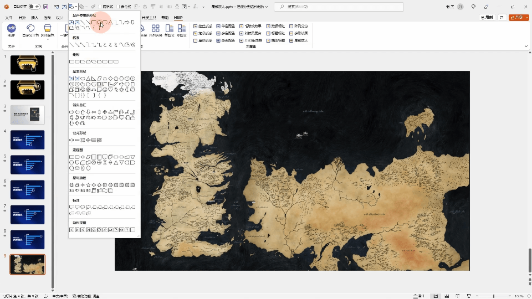
Task: Select the Flowchart Decision diamond
Action: 83,157
